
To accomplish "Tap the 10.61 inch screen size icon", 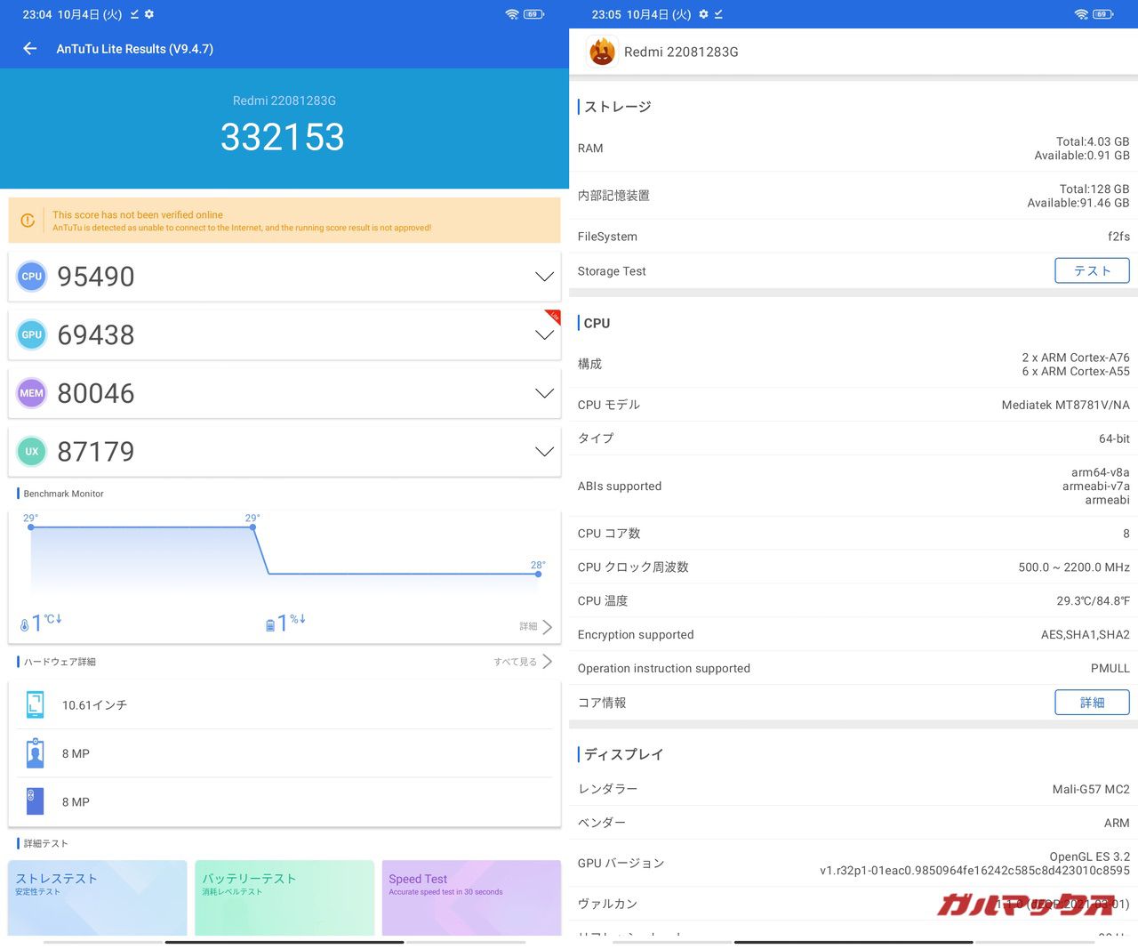I will tap(36, 704).
